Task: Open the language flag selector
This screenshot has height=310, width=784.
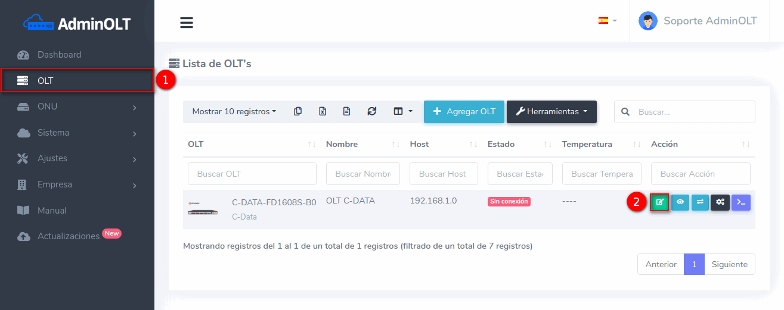Action: click(607, 20)
